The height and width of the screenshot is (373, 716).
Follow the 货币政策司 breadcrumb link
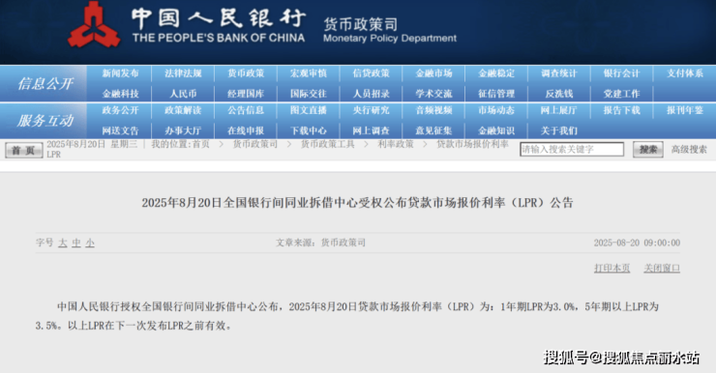[x=255, y=145]
